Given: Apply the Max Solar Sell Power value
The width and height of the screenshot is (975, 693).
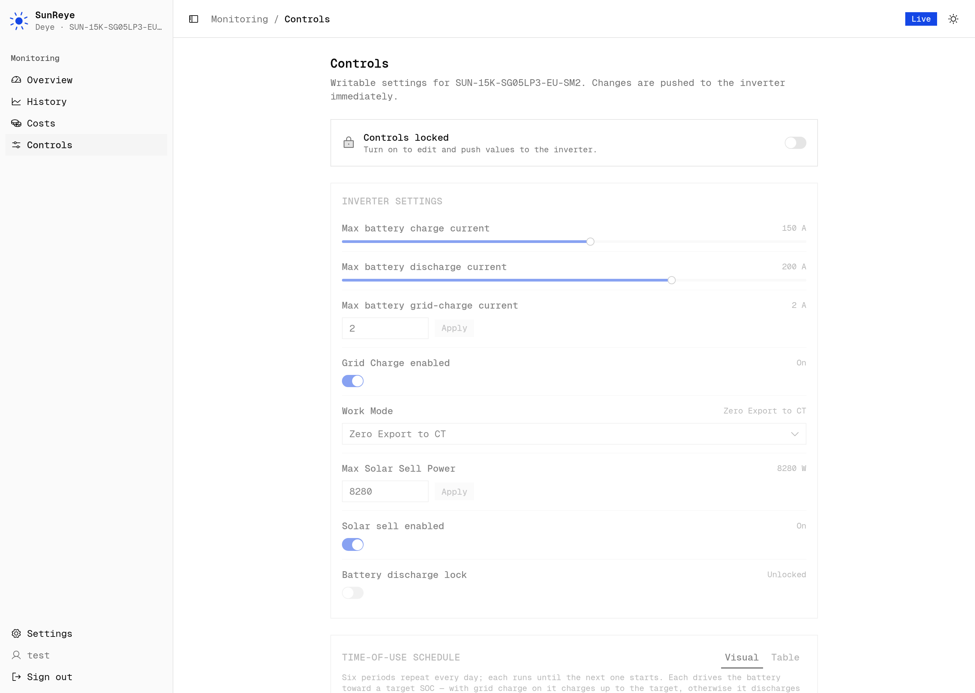Looking at the screenshot, I should (x=454, y=492).
